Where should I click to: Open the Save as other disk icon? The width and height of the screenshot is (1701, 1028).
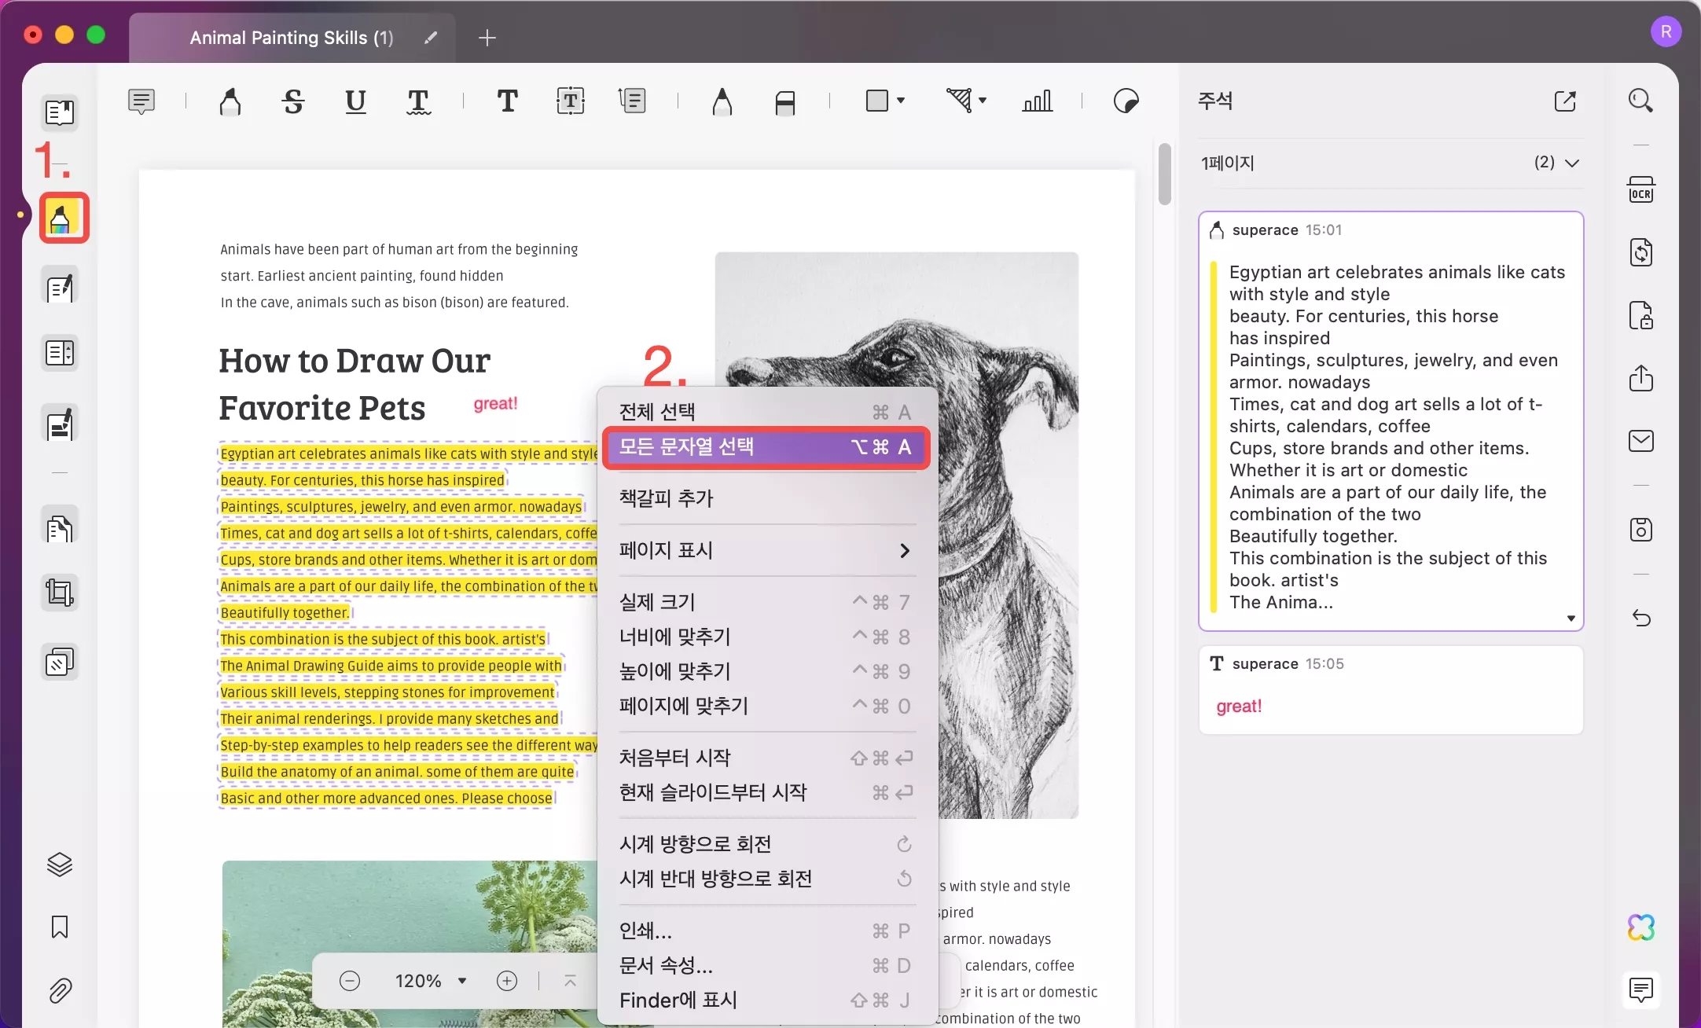(1640, 530)
